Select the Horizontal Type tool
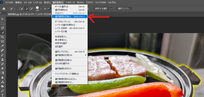Image resolution: width=204 pixels, height=97 pixels. point(2,95)
